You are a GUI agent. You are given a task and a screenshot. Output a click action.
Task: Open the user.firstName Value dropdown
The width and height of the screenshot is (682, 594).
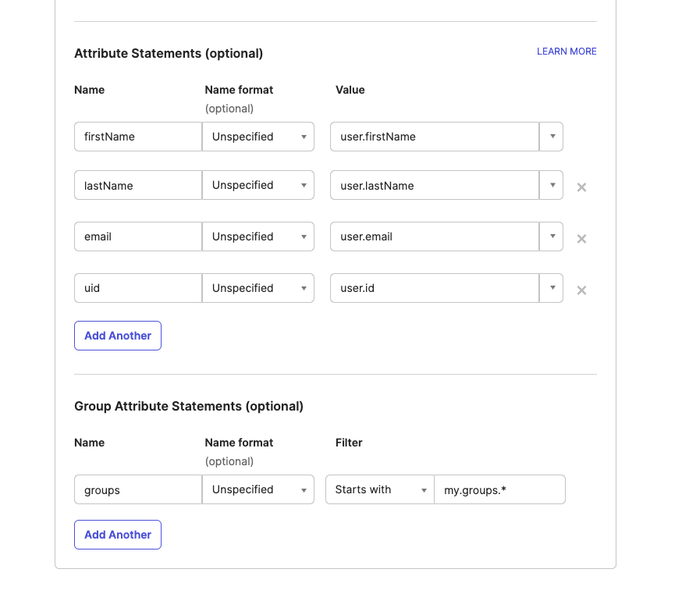552,137
